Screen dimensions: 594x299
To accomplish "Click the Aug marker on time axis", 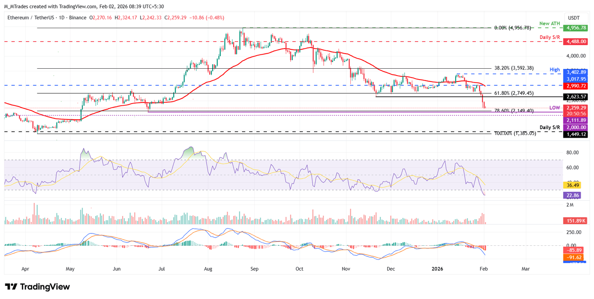I will click(208, 267).
